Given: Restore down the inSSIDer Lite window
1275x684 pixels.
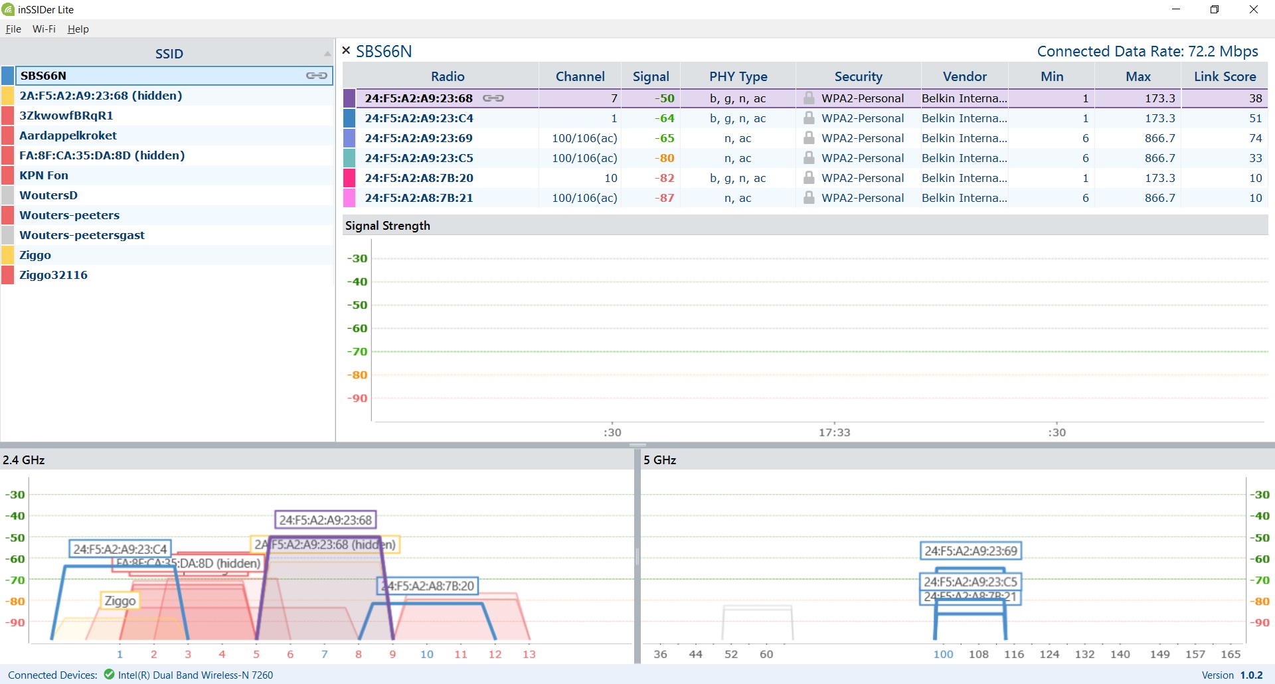Looking at the screenshot, I should coord(1215,9).
